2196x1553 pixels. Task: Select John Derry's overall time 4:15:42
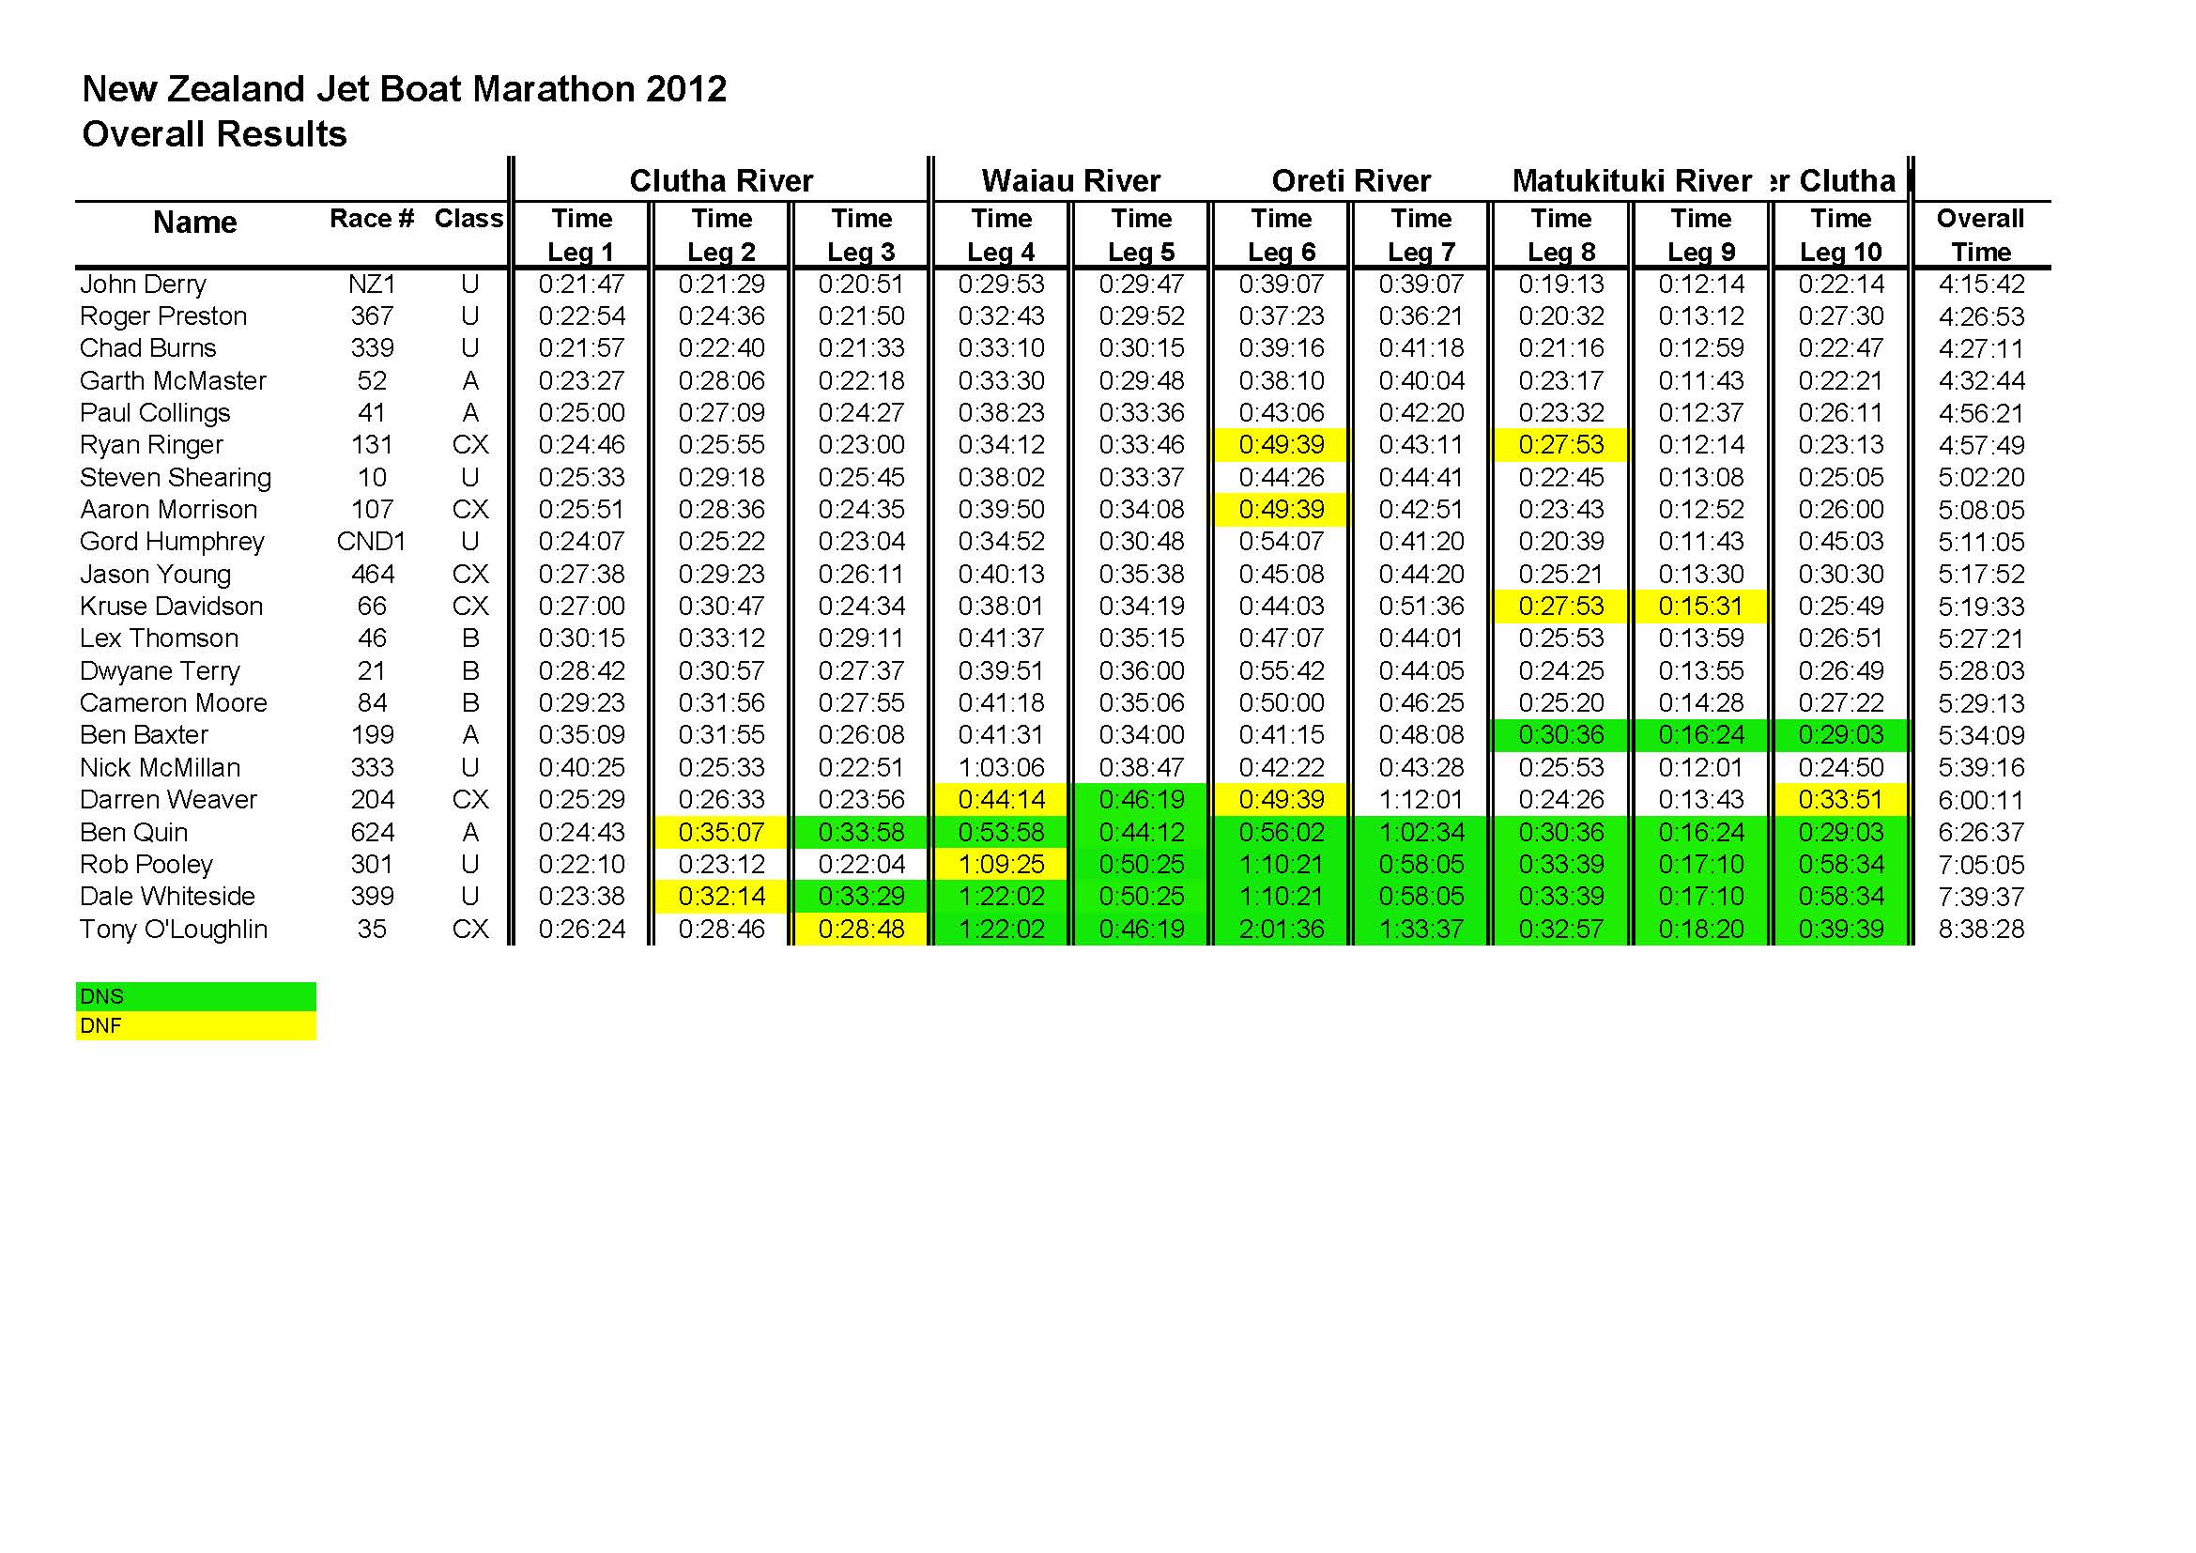pos(1981,285)
